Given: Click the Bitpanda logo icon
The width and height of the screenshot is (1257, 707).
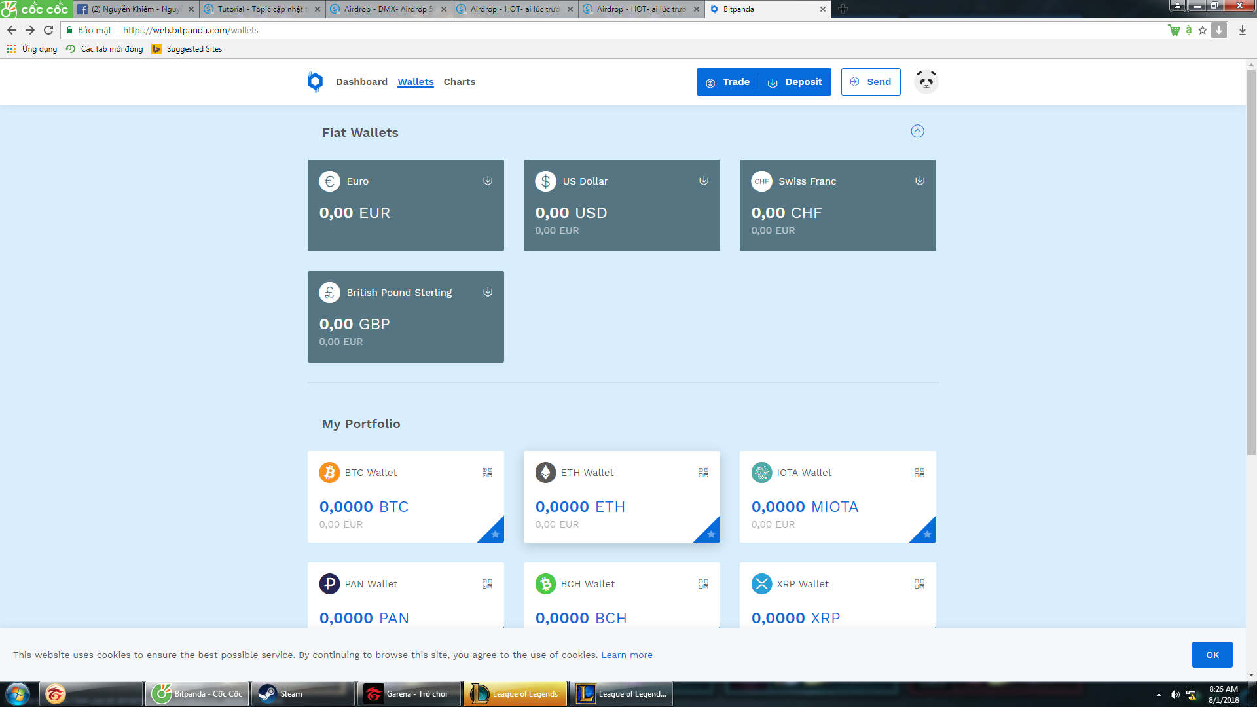Looking at the screenshot, I should (x=315, y=82).
